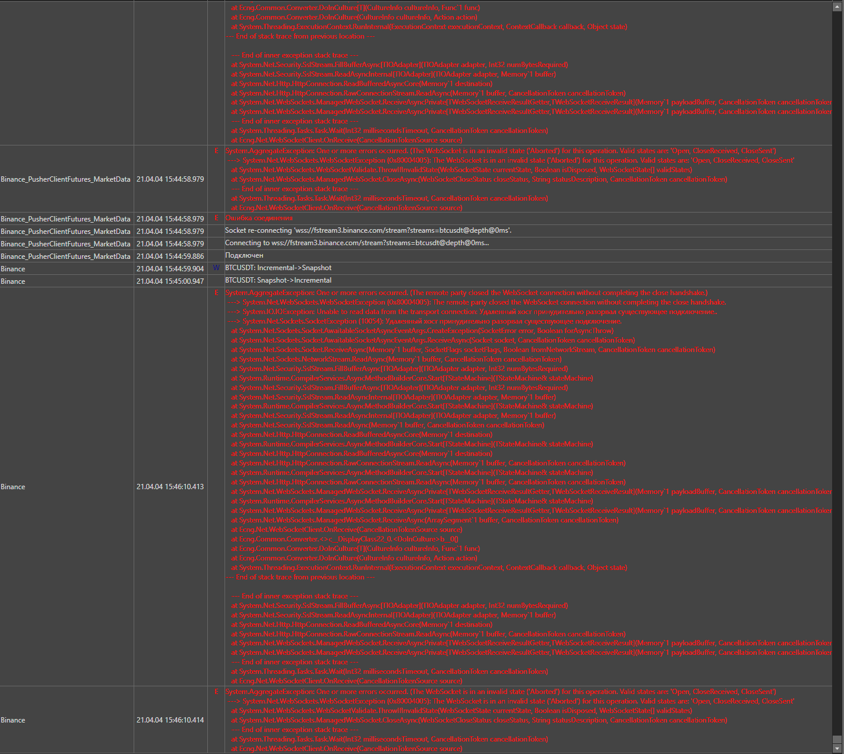Viewport: 844px width, 754px height.
Task: Click the SocketException (10054) line in the 15:46:10.413 error
Action: click(x=425, y=321)
